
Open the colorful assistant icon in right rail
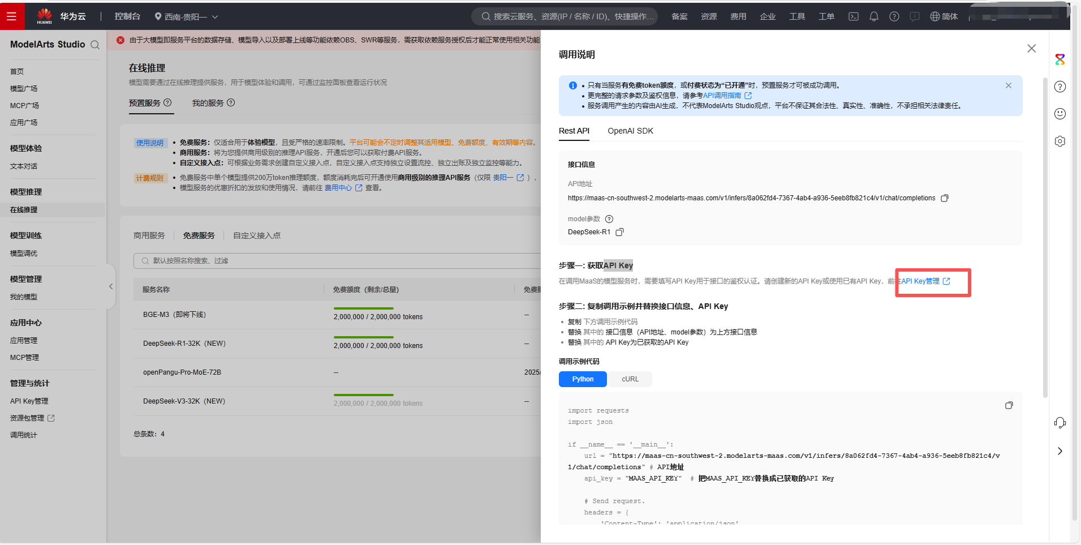pos(1060,59)
